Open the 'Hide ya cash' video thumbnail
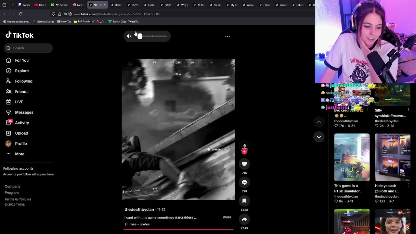 [392, 157]
